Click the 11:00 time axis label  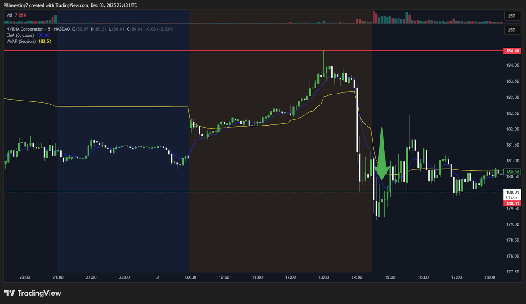click(x=257, y=277)
